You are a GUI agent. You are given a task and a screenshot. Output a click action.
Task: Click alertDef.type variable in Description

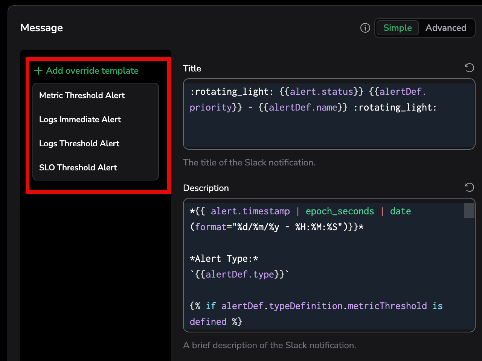239,275
